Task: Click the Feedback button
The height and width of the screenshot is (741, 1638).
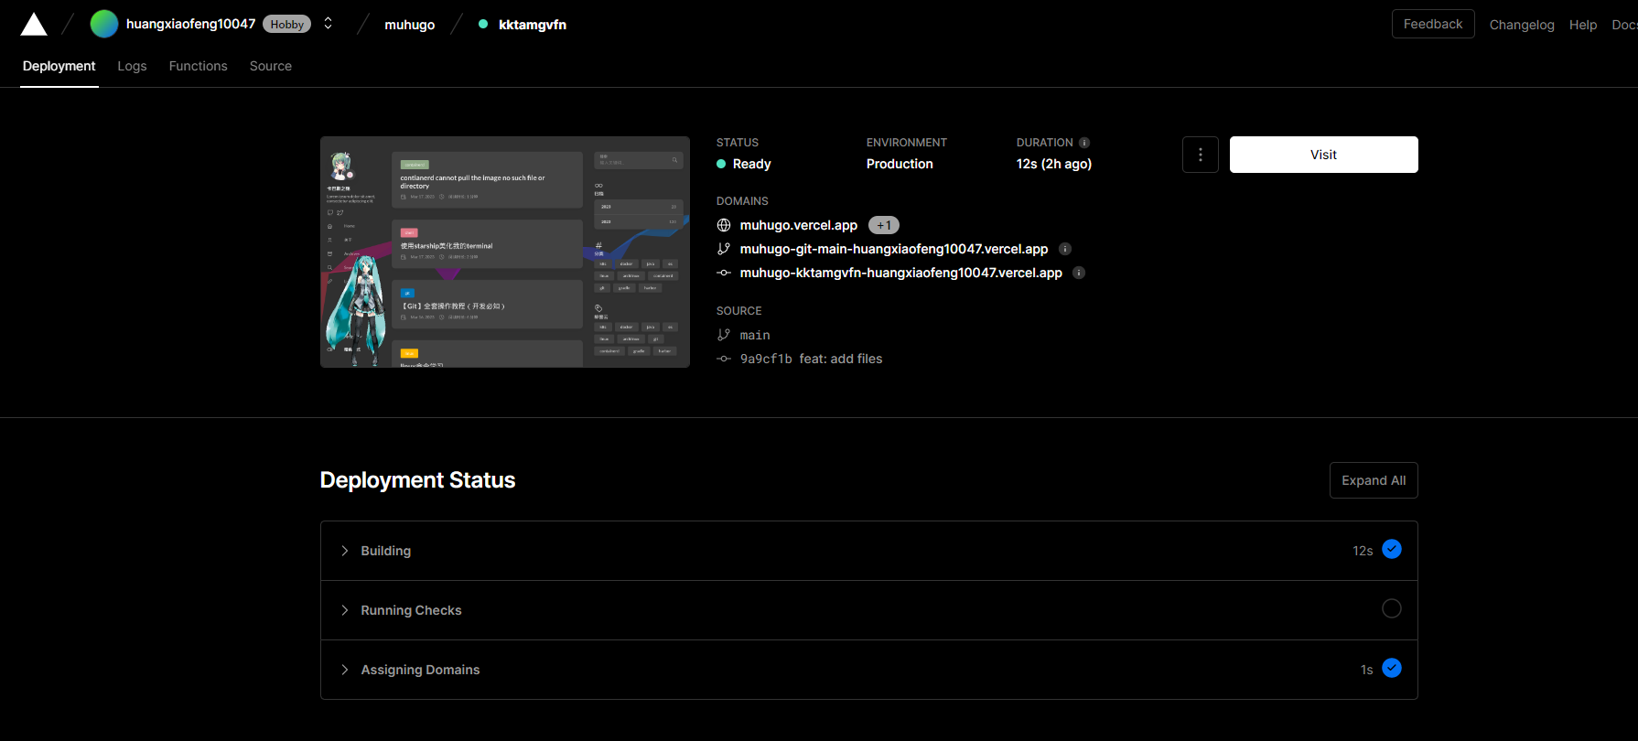Action: click(x=1433, y=24)
